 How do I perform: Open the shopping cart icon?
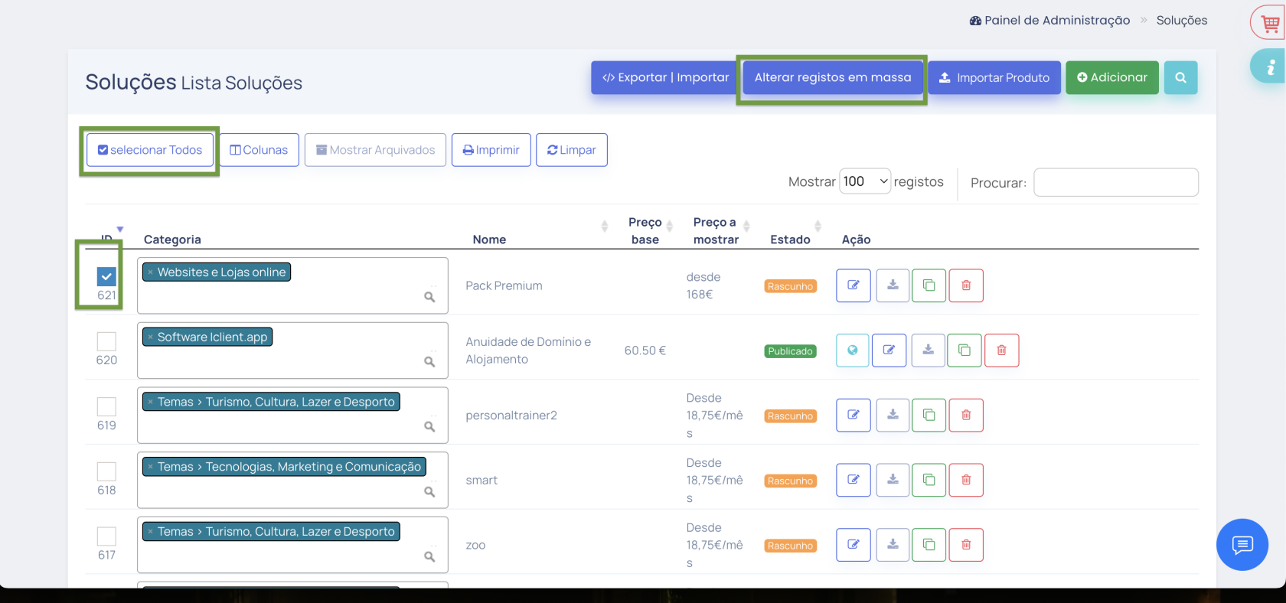[x=1271, y=23]
